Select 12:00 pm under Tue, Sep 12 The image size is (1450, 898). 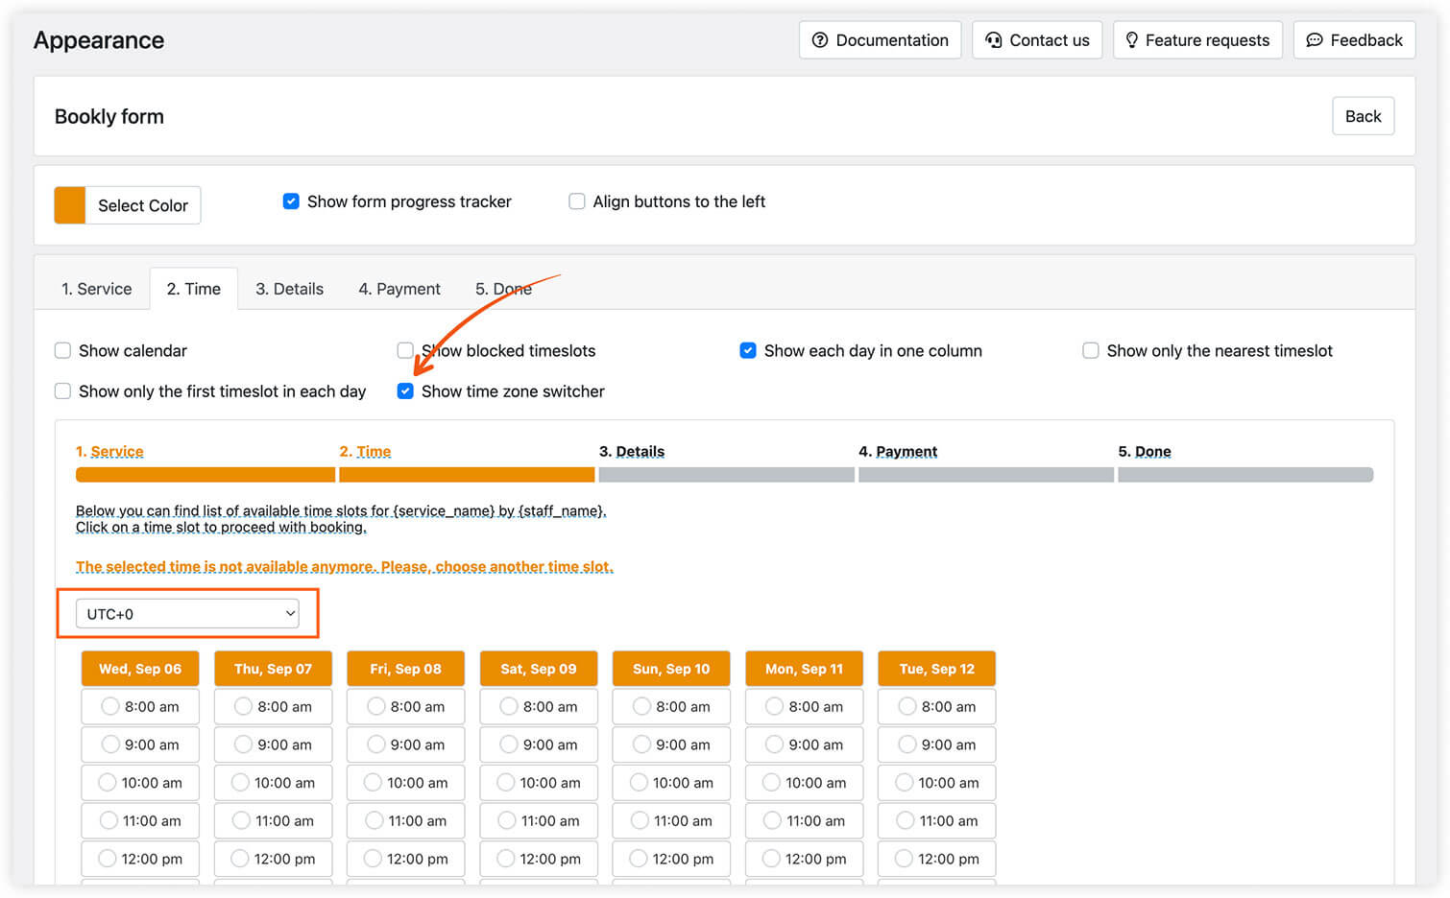pos(936,859)
